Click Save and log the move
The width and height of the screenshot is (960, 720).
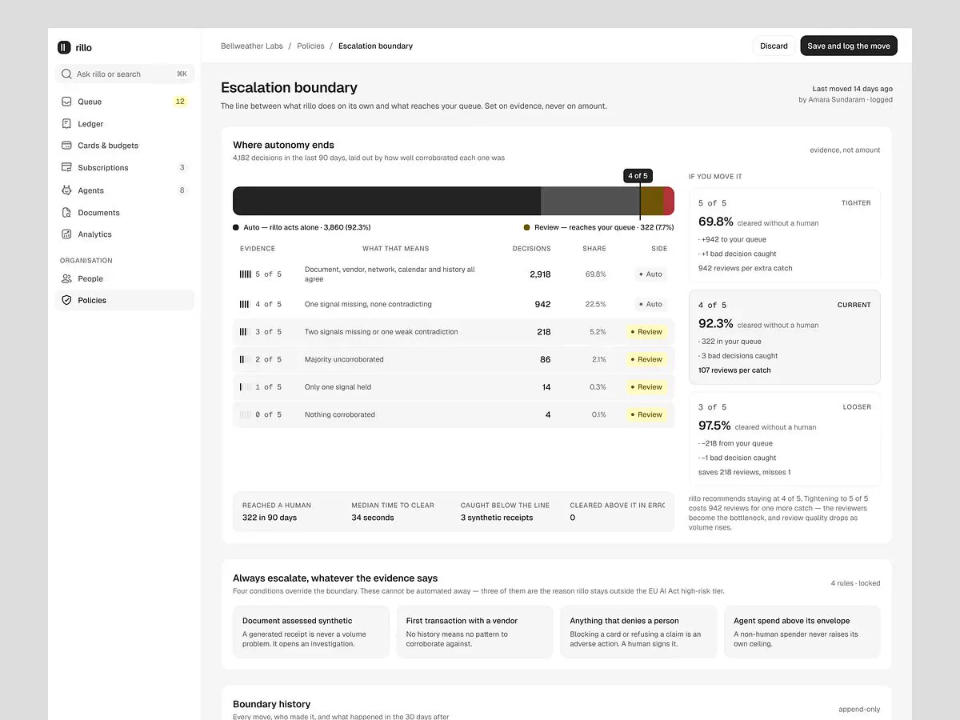coord(849,46)
